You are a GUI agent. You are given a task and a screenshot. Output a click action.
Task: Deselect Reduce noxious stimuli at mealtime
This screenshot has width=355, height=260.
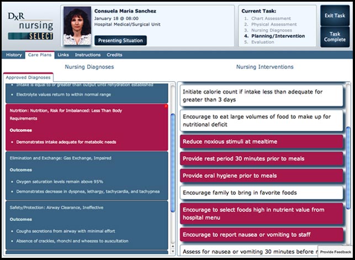click(262, 142)
